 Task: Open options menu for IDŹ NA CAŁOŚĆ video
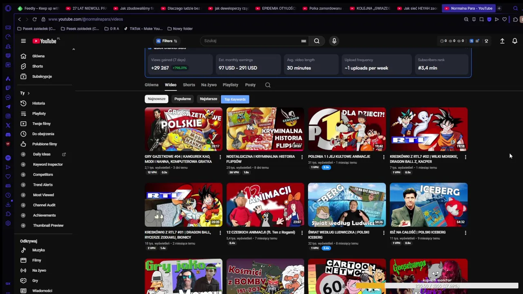tap(465, 233)
